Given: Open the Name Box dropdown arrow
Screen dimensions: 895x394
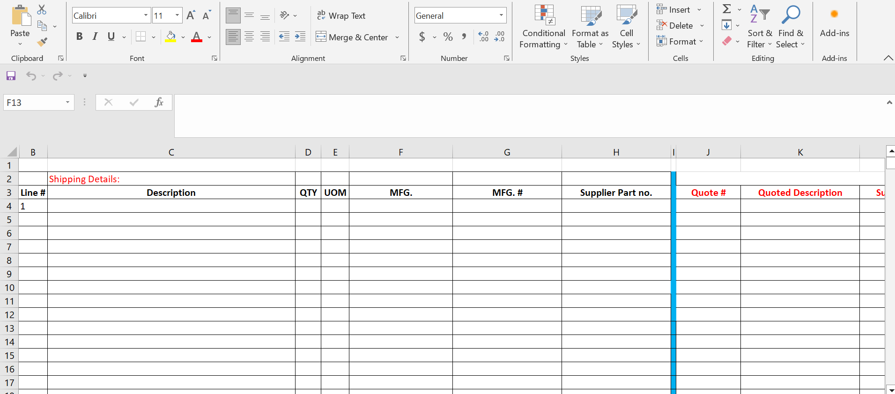Looking at the screenshot, I should tap(67, 102).
